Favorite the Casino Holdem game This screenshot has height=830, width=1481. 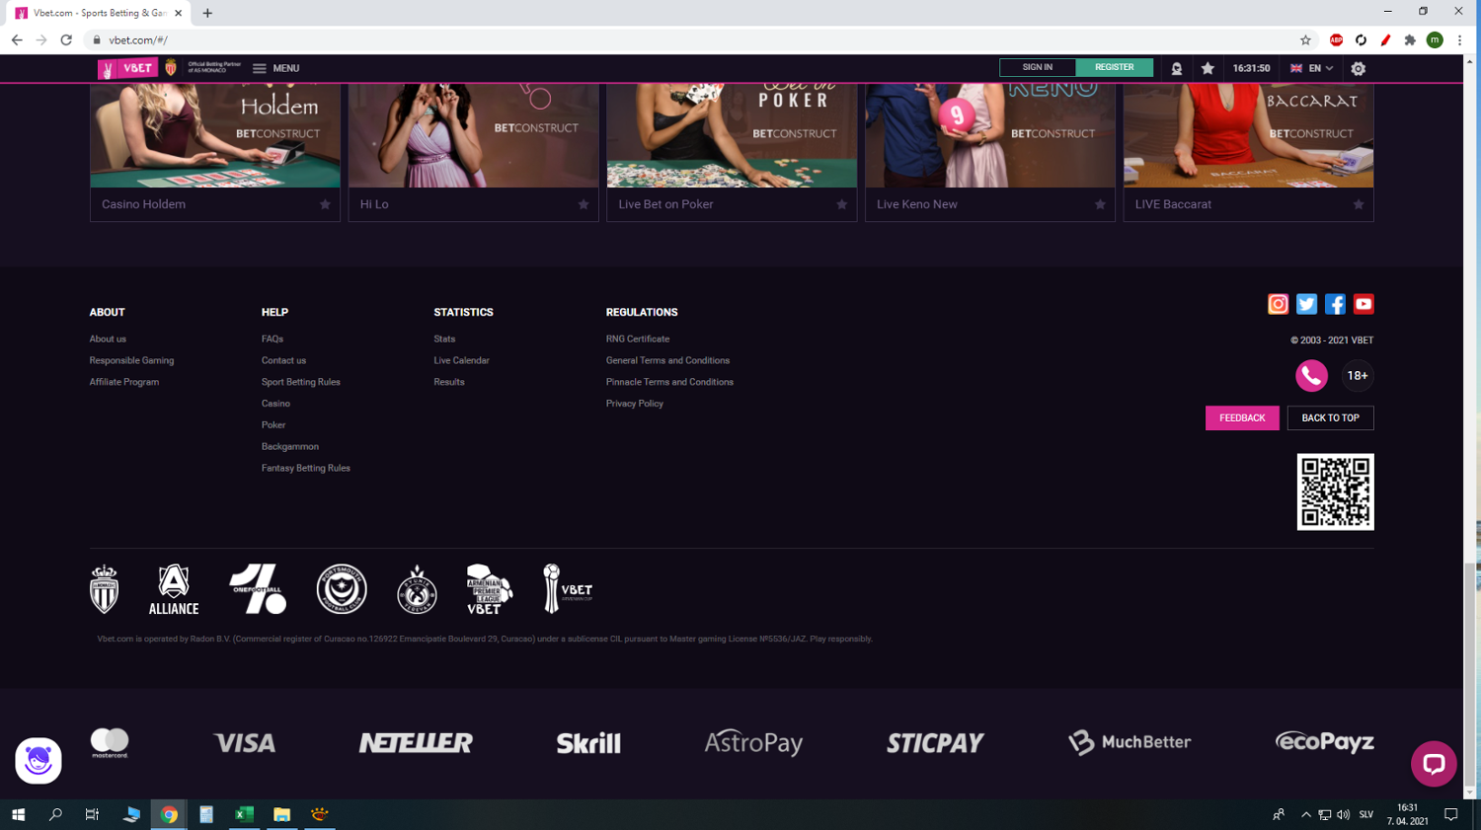click(325, 204)
